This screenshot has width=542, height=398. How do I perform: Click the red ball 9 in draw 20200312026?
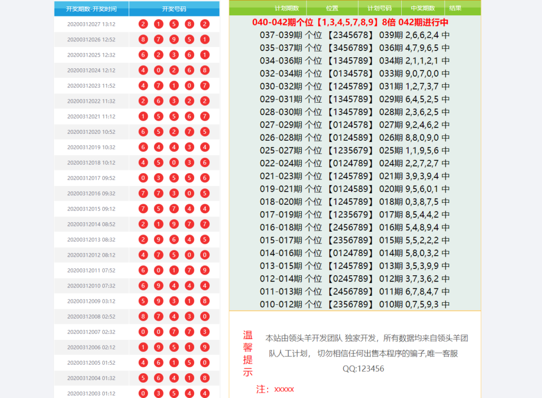coord(174,39)
